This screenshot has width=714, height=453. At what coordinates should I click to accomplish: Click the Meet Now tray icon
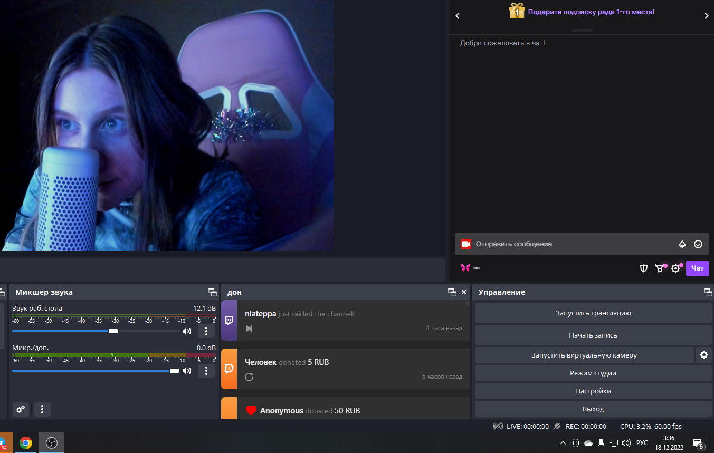576,443
